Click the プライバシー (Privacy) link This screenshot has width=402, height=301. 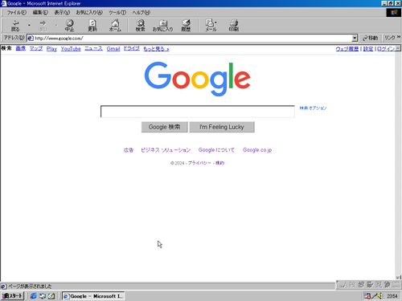click(x=199, y=163)
